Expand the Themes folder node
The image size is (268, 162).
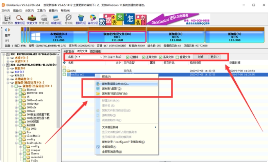[20, 154]
